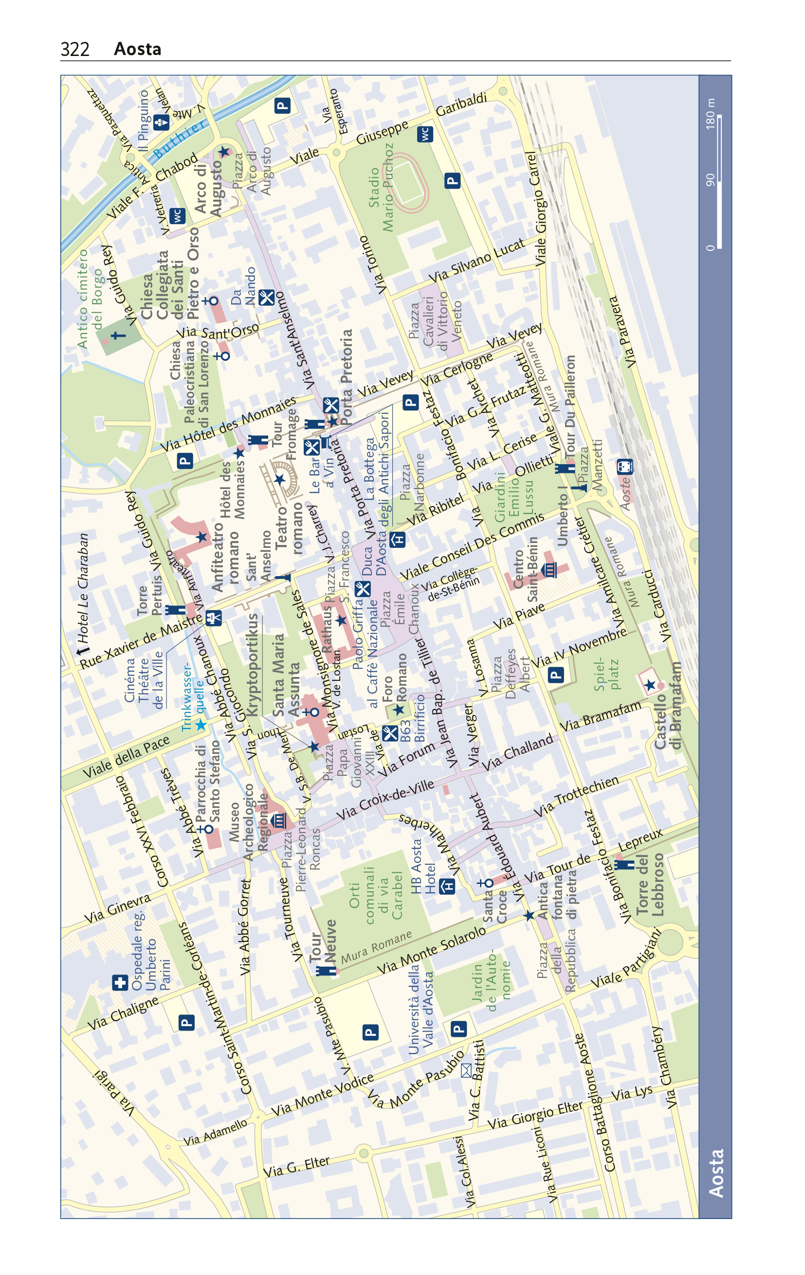805x1275 pixels.
Task: Select the star marker at Castello di Bramafam
Action: pos(650,685)
